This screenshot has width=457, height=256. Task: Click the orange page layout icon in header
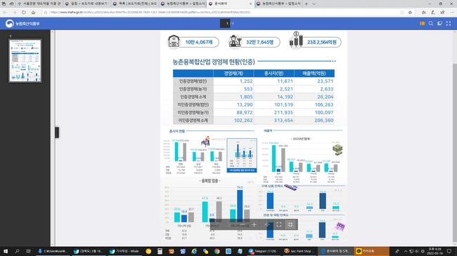tap(422, 24)
